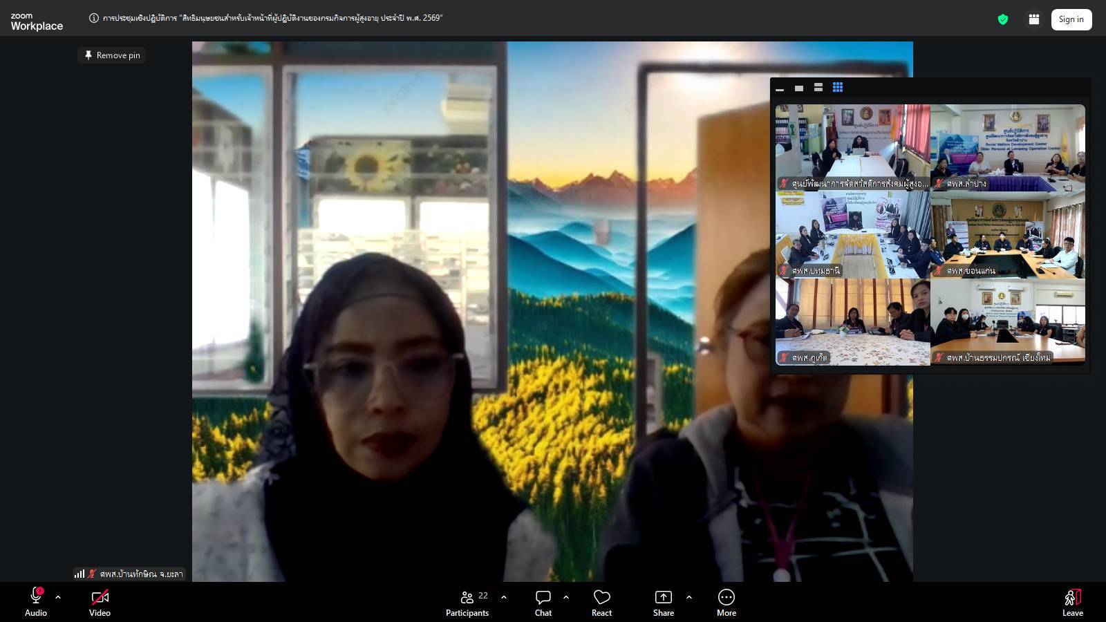The height and width of the screenshot is (622, 1106).
Task: Open the Participants list
Action: pos(467,602)
